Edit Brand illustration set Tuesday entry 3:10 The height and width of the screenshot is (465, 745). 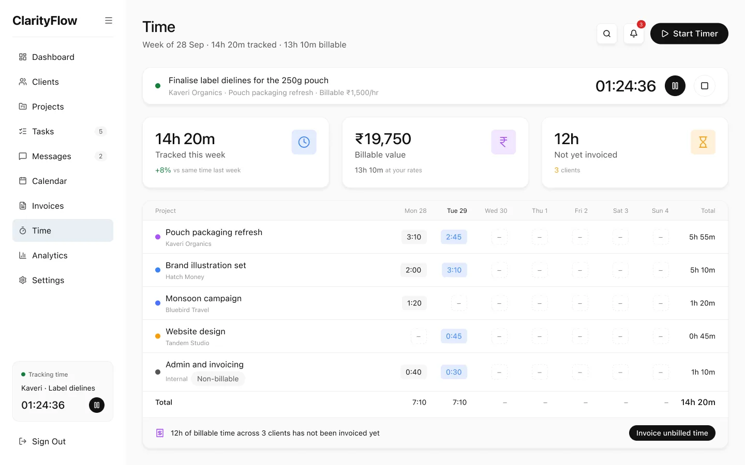pyautogui.click(x=454, y=270)
